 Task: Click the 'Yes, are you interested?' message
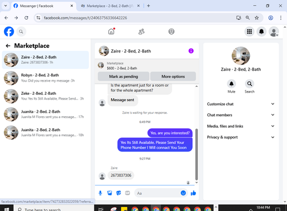pos(170,133)
